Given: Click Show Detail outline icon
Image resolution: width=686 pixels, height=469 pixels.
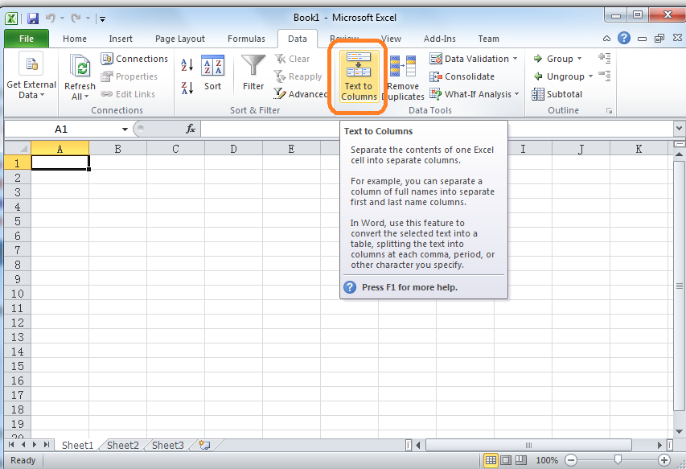Looking at the screenshot, I should 605,58.
